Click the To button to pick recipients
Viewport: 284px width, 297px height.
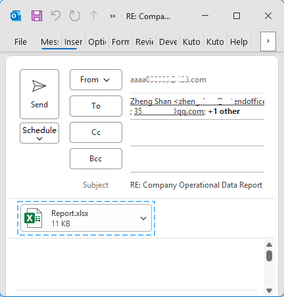coord(96,106)
